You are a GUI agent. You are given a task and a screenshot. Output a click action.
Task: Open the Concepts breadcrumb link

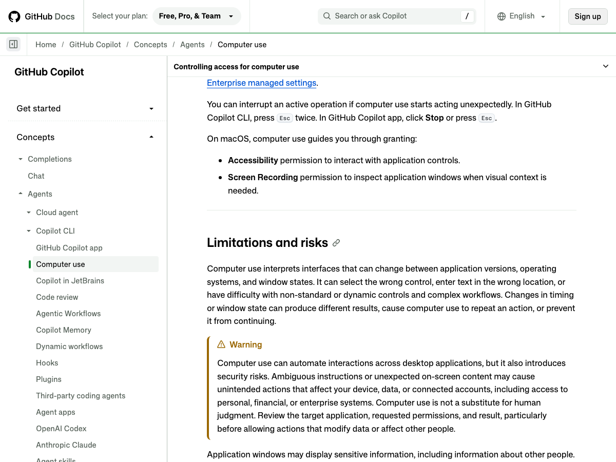[150, 45]
